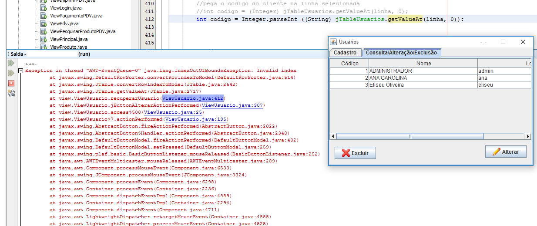Click the AbstractButton.java:2022 trace line
537x226 pixels.
point(164,126)
